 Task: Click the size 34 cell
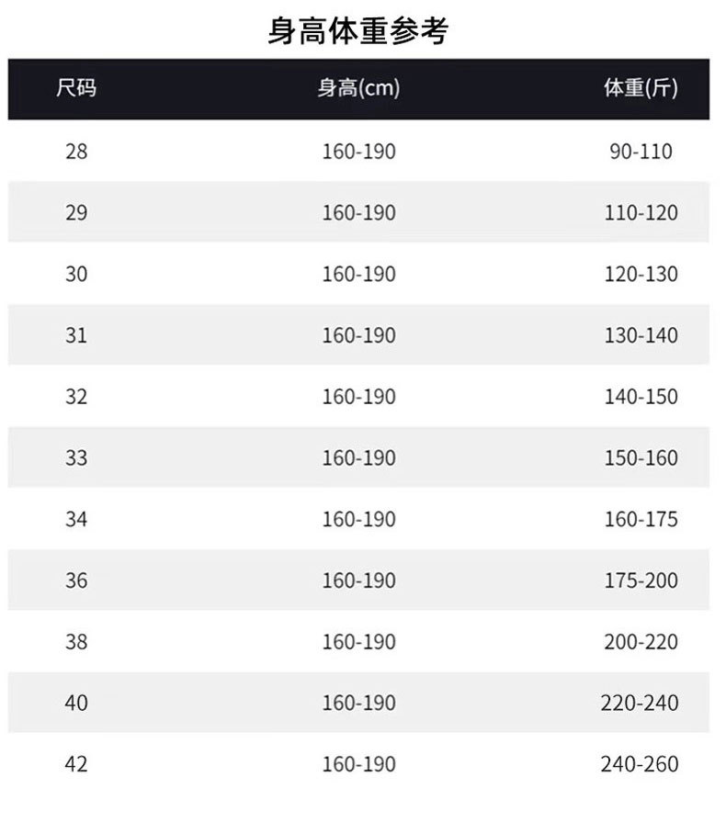coord(76,519)
